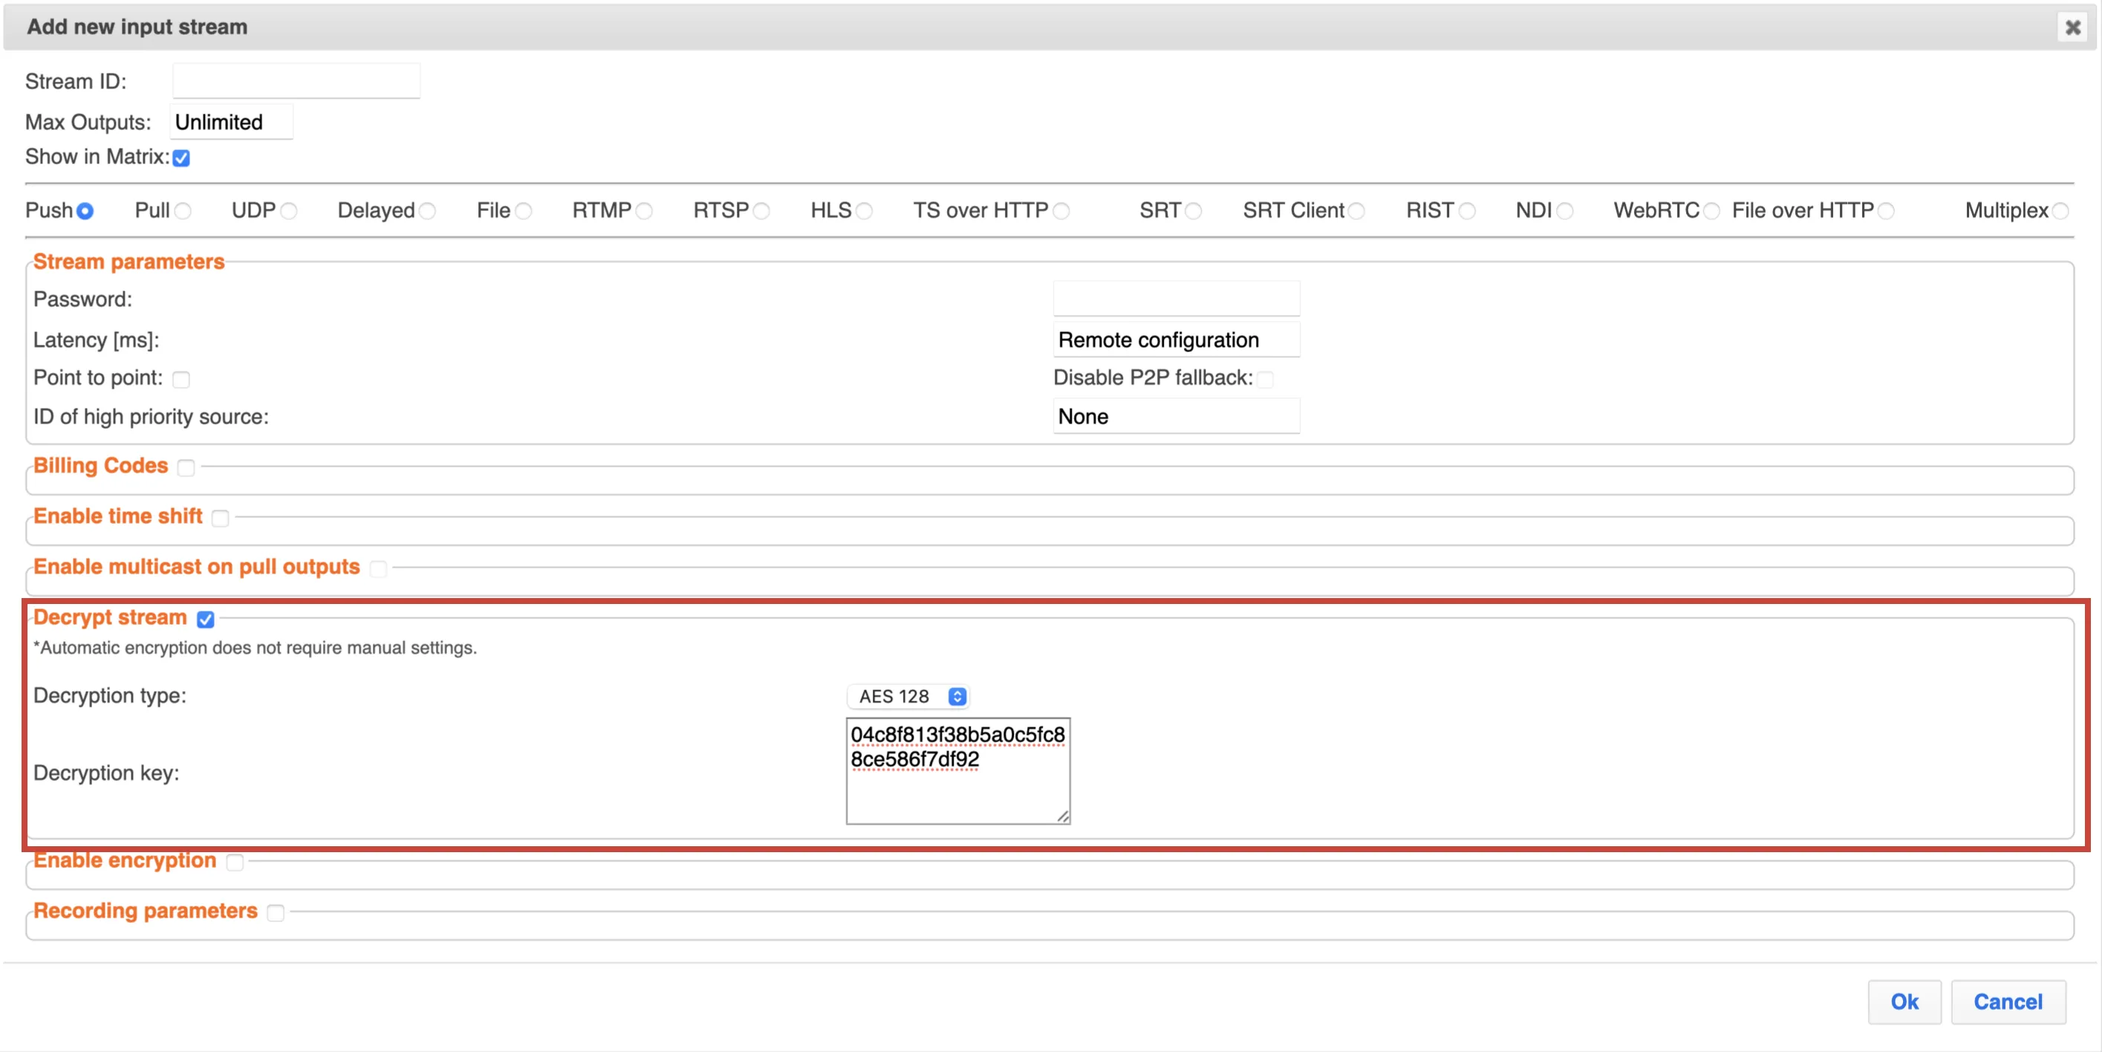Tick the Recording parameters checkbox
This screenshot has width=2102, height=1052.
(276, 913)
